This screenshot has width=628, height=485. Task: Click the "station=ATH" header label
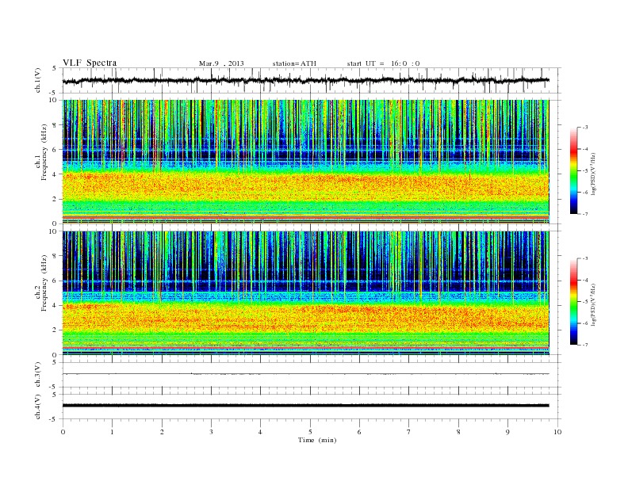pos(294,63)
